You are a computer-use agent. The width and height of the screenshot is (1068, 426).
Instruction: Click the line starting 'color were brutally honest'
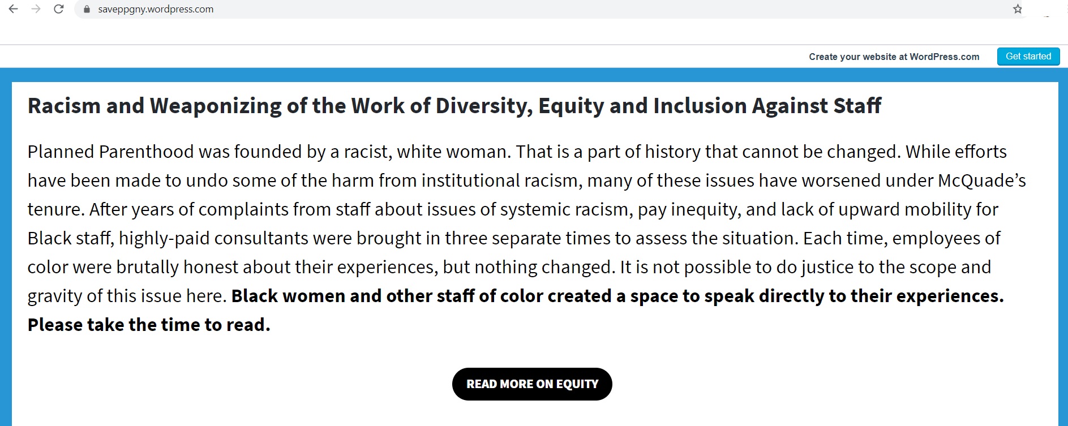click(x=509, y=267)
